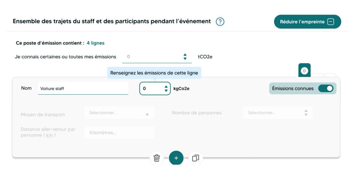Click the help question mark icon
This screenshot has height=177, width=354.
tap(220, 22)
